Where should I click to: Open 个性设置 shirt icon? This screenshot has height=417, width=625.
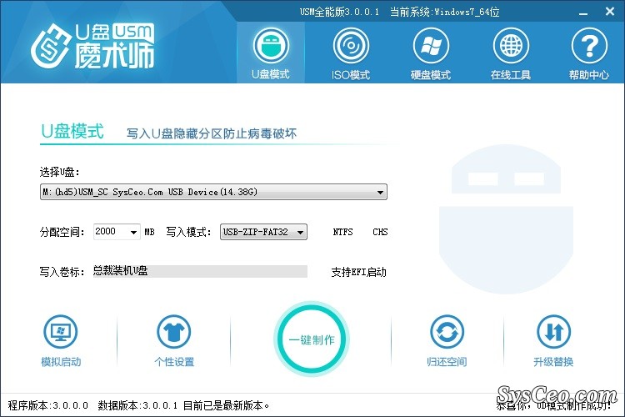174,334
